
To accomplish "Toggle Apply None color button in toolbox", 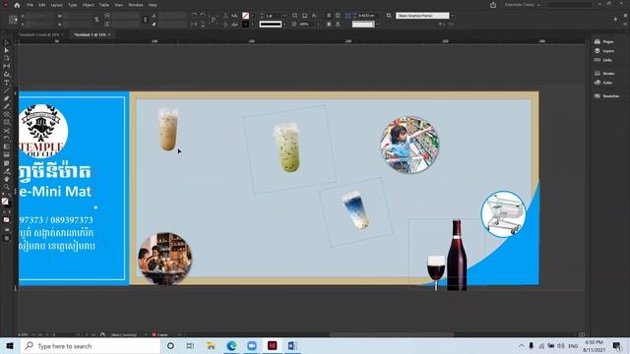I will pos(7,219).
